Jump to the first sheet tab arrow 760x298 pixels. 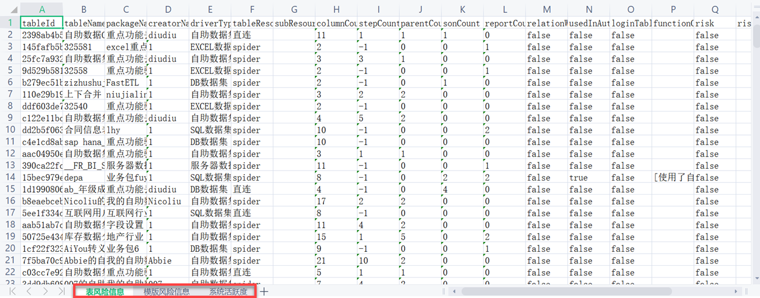coord(12,291)
